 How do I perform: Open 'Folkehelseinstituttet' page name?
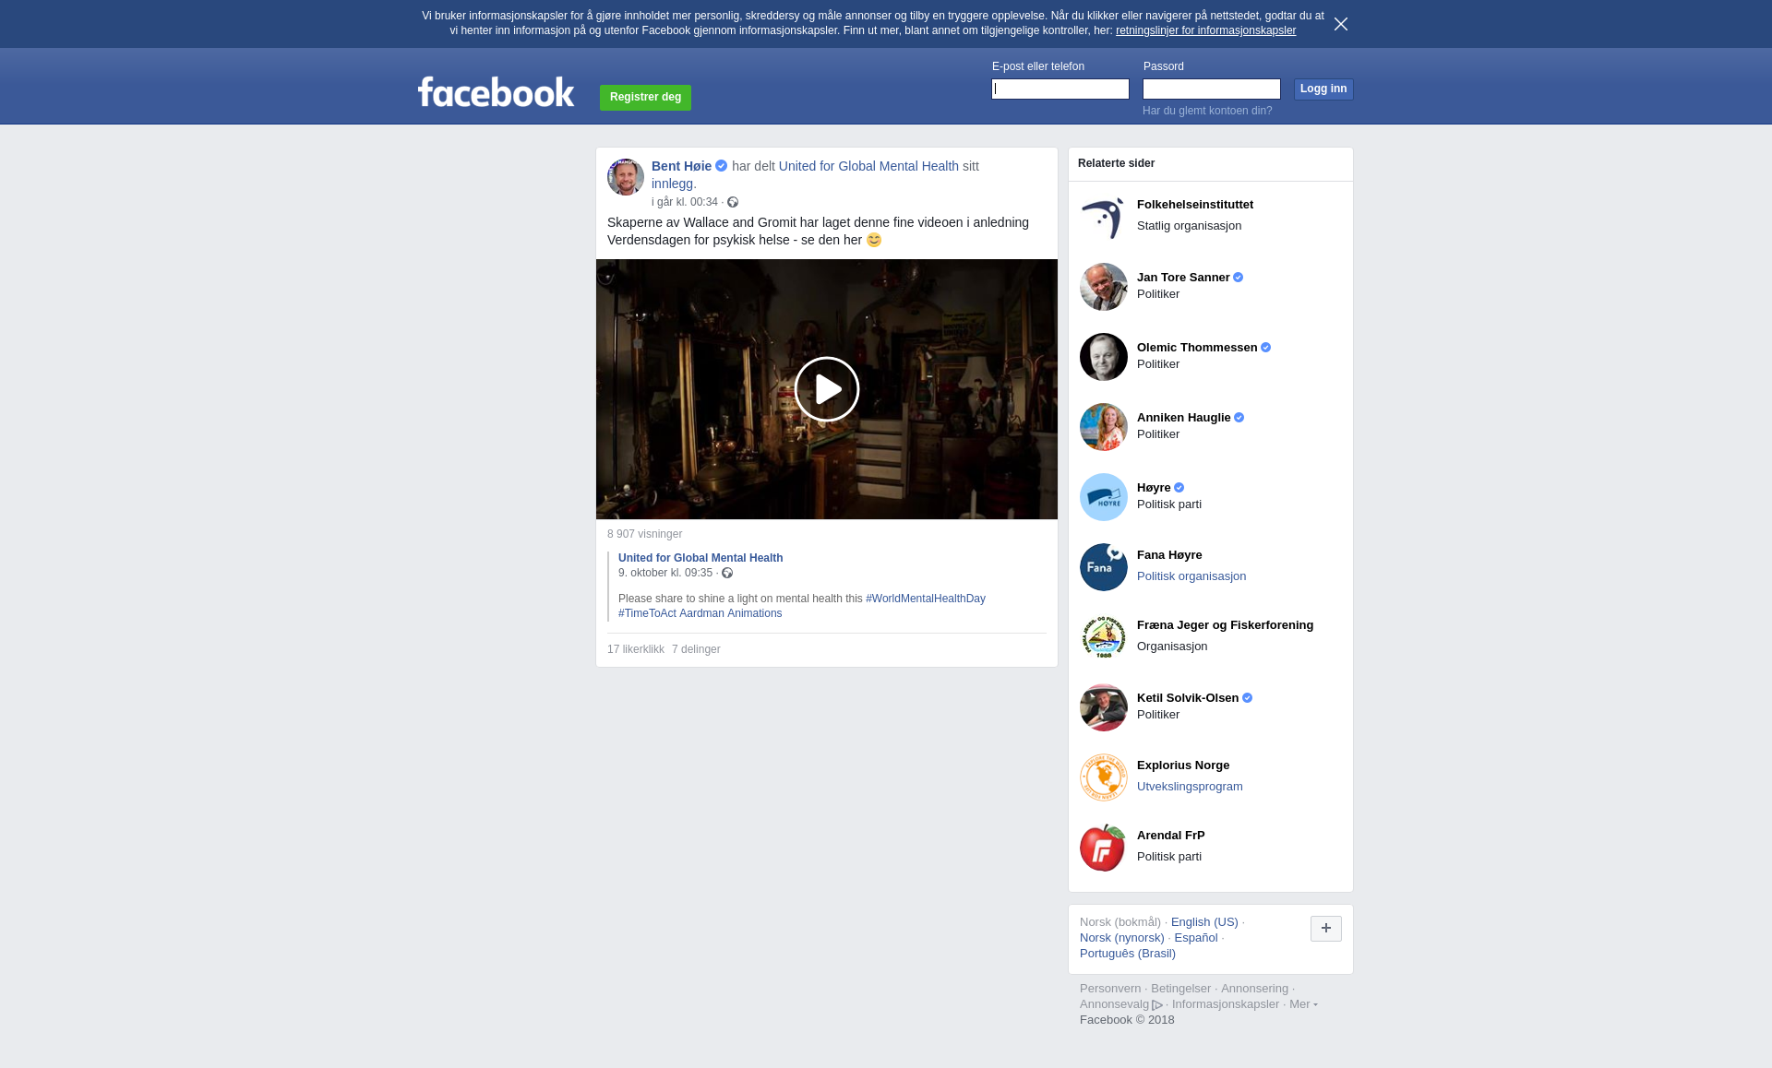pyautogui.click(x=1195, y=205)
